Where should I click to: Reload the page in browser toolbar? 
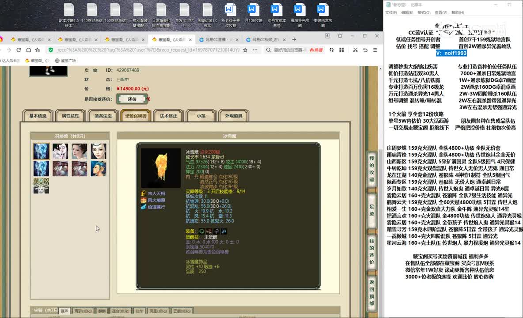pos(19,50)
